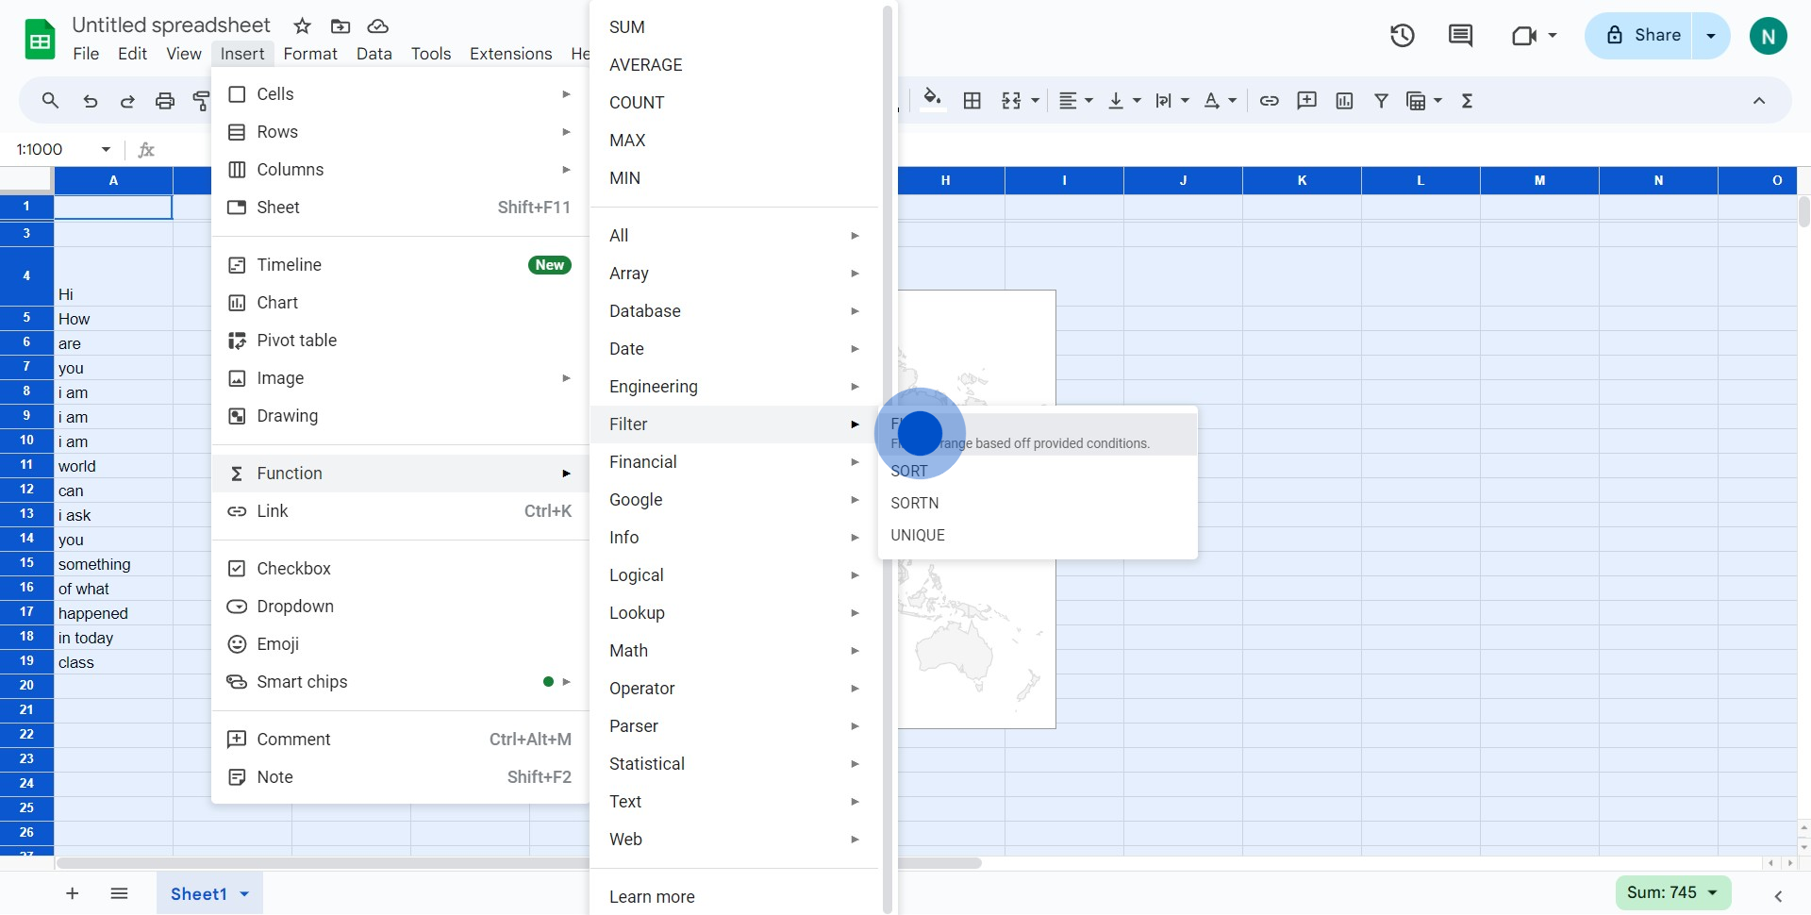The height and width of the screenshot is (915, 1811).
Task: Click the create a filter funnel icon
Action: 1381,100
